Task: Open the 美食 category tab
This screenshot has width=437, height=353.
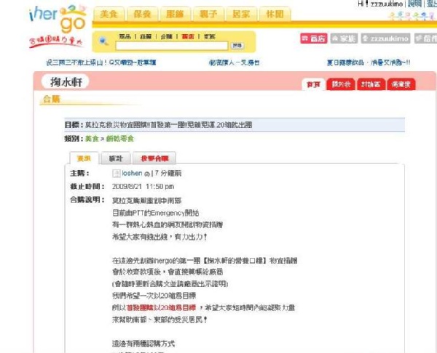Action: 109,15
